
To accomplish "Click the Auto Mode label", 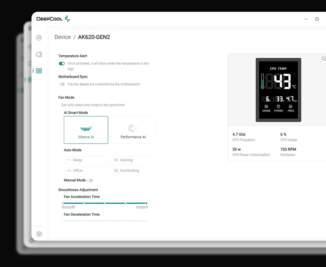I will [73, 150].
